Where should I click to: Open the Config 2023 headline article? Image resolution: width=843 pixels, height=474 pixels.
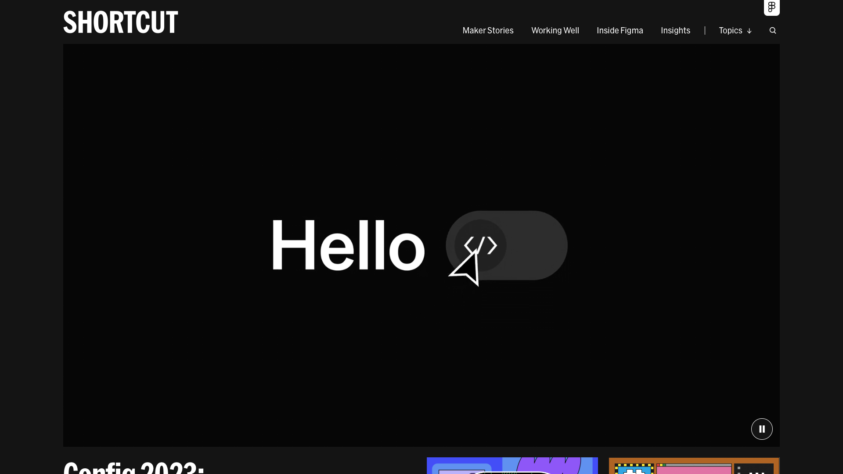pos(134,467)
